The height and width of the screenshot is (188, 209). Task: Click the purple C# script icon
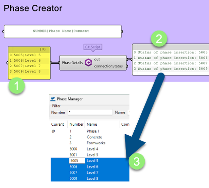tap(89, 63)
